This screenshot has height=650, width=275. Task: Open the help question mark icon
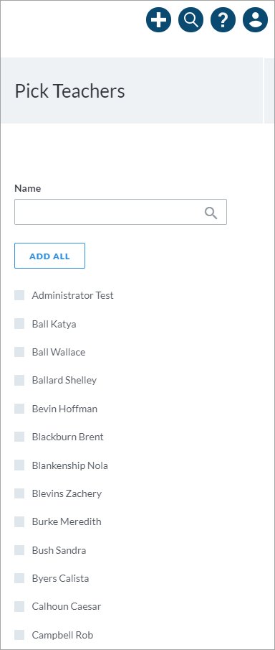click(223, 19)
